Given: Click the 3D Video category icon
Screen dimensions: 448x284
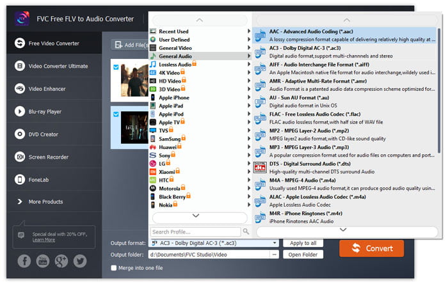Looking at the screenshot, I should [153, 89].
